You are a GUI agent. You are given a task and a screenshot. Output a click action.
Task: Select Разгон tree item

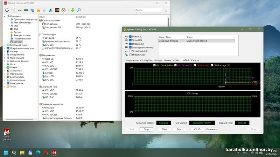click(x=17, y=32)
